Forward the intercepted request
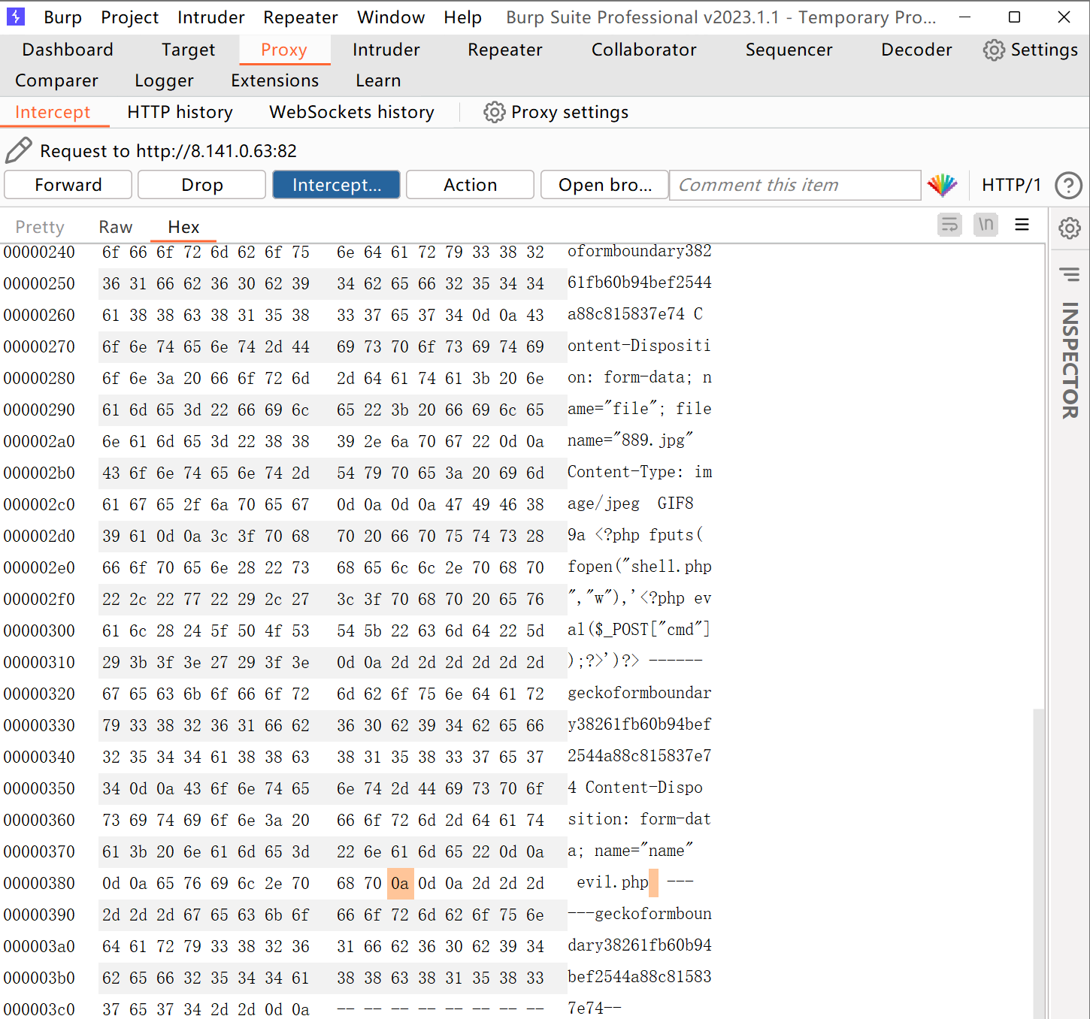The width and height of the screenshot is (1090, 1019). (x=68, y=185)
